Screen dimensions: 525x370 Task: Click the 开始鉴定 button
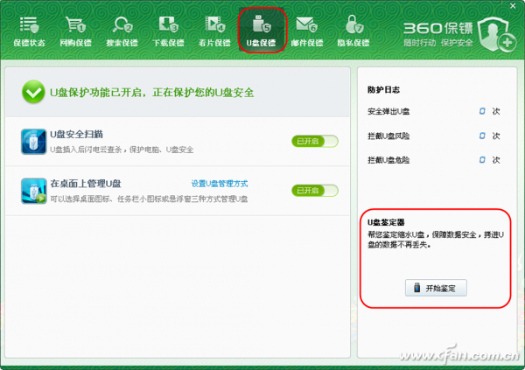pyautogui.click(x=436, y=288)
